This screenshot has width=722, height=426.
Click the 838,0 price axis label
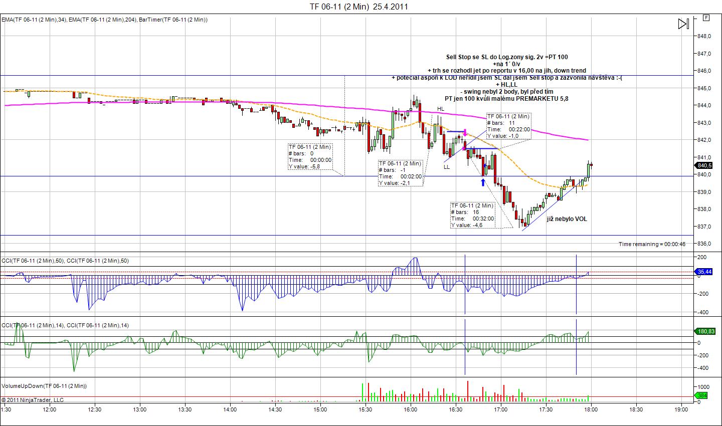click(704, 209)
